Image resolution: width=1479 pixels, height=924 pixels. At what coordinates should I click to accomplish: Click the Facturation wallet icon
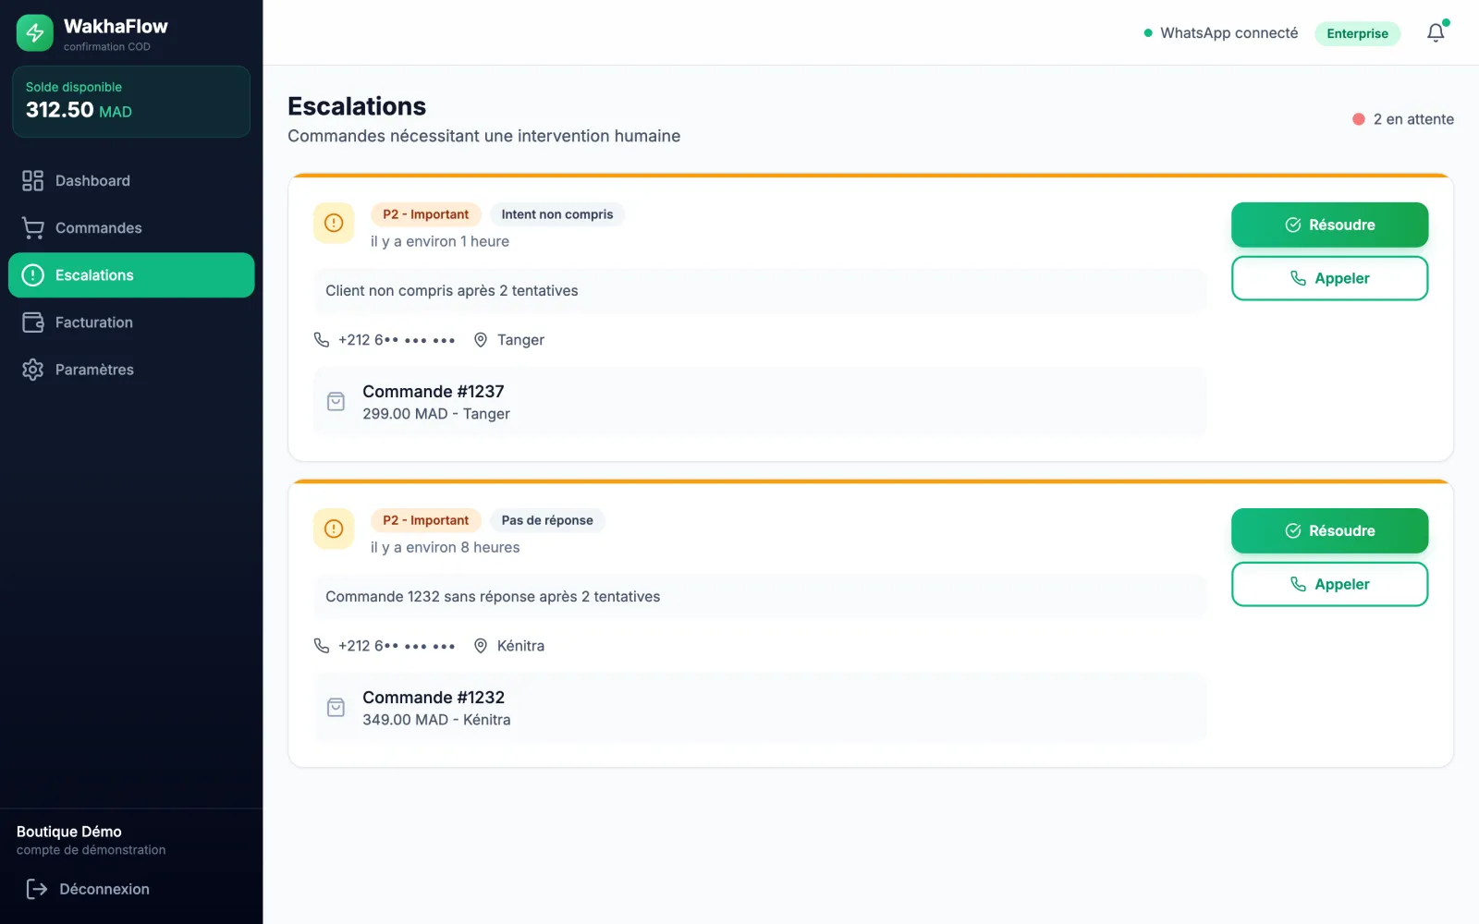click(33, 322)
